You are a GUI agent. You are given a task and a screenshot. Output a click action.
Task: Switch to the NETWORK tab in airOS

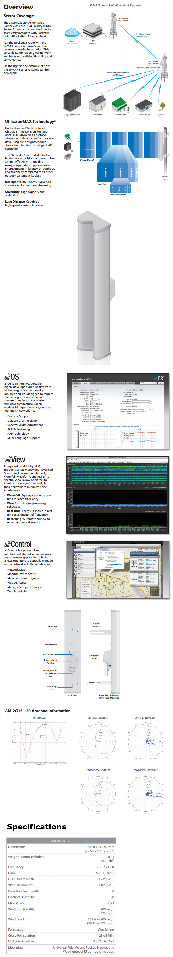(x=103, y=383)
